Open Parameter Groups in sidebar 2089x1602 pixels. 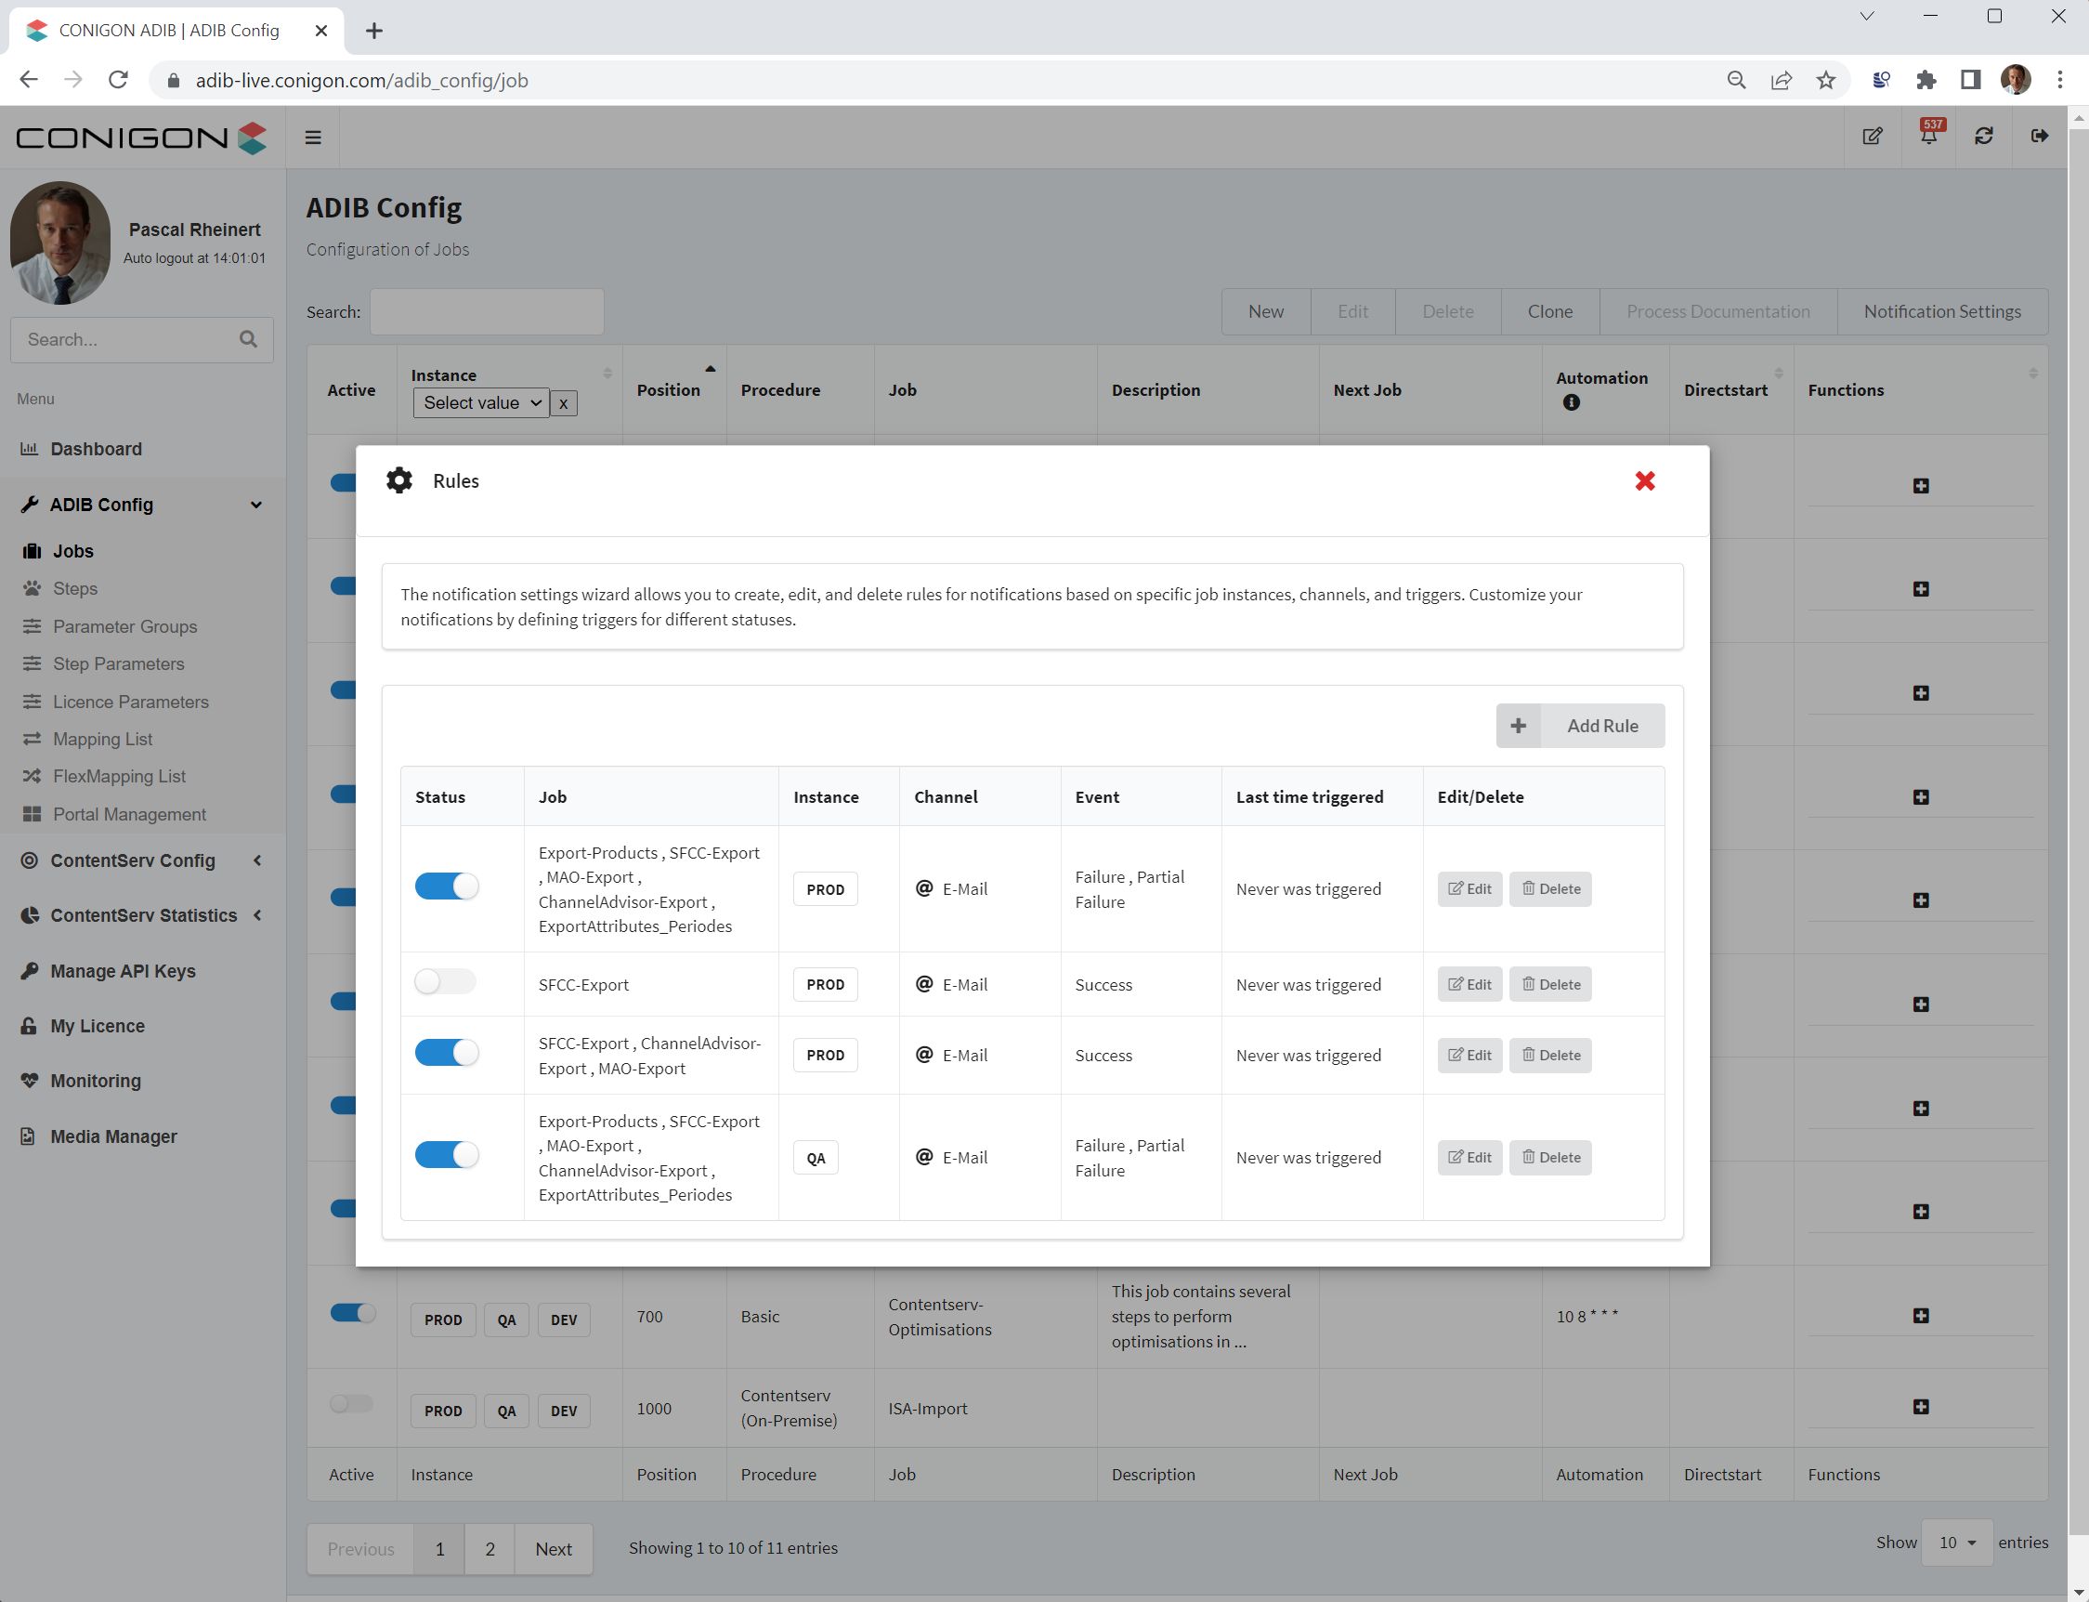click(124, 627)
